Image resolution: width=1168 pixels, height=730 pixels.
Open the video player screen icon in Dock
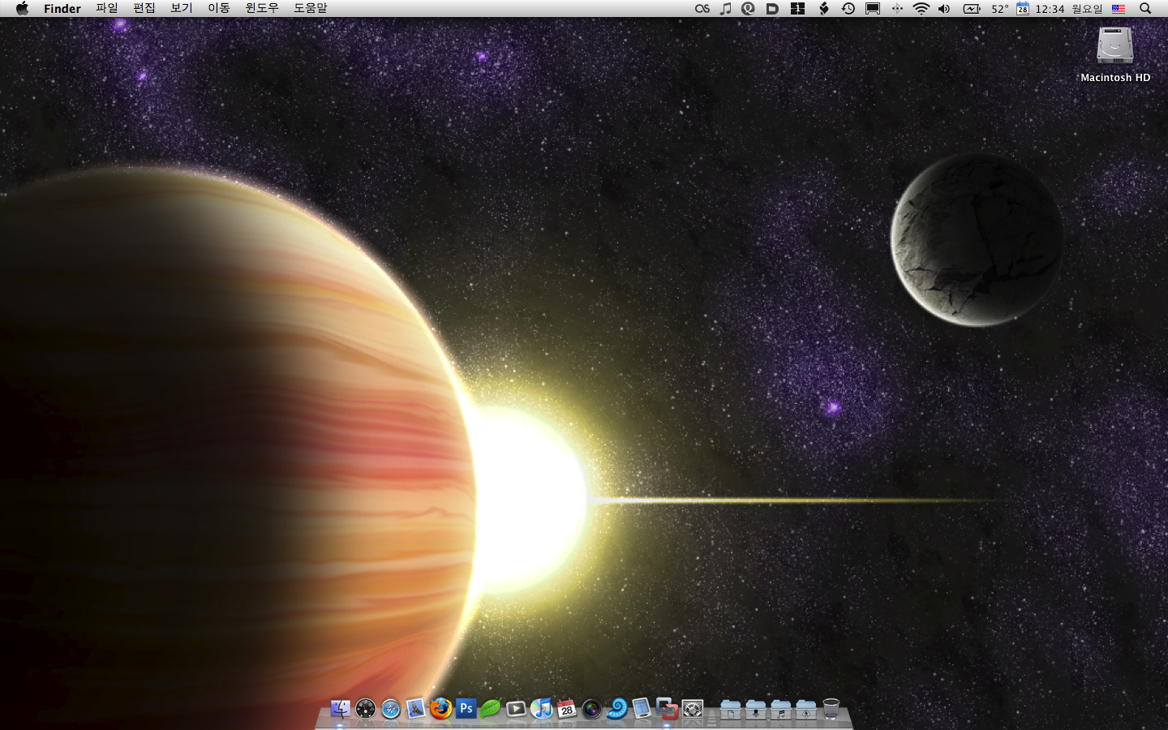(516, 709)
